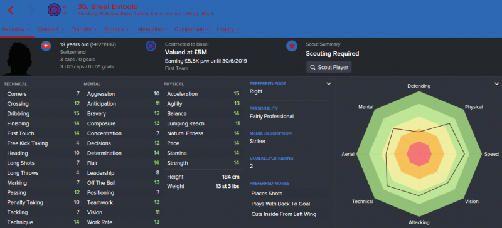
Task: Click the star icon by Scout Summary
Action: click(292, 46)
